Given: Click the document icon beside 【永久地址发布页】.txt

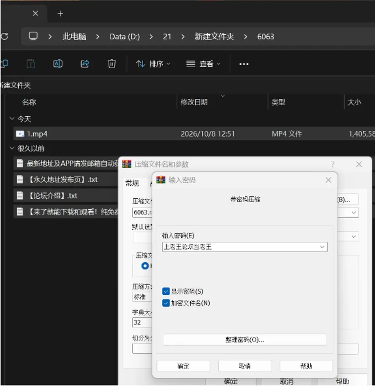Looking at the screenshot, I should 20,179.
